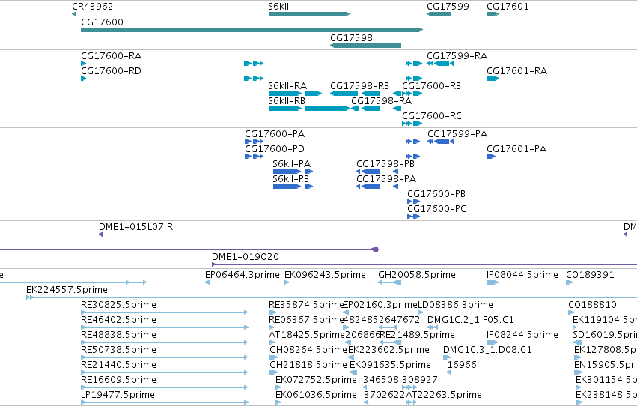Click the CR43962 gene marker
Viewport: 637px width, 406px height.
pyautogui.click(x=74, y=14)
